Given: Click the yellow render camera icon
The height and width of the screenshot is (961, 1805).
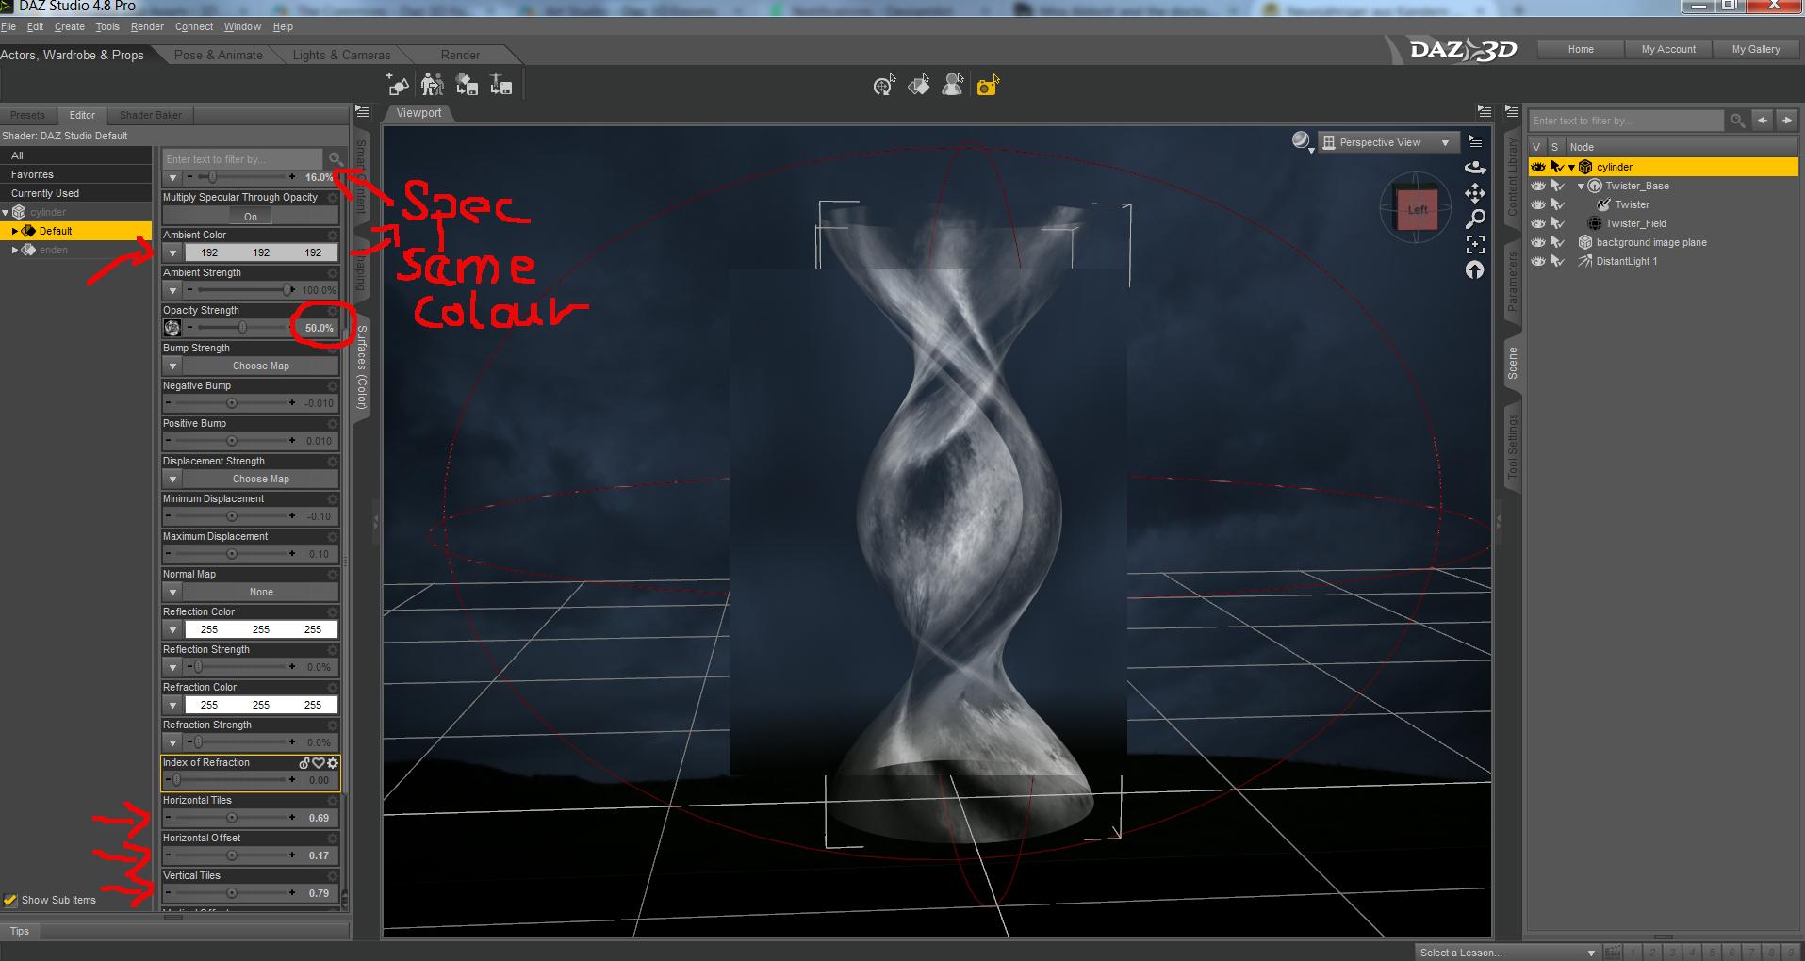Looking at the screenshot, I should (x=987, y=86).
